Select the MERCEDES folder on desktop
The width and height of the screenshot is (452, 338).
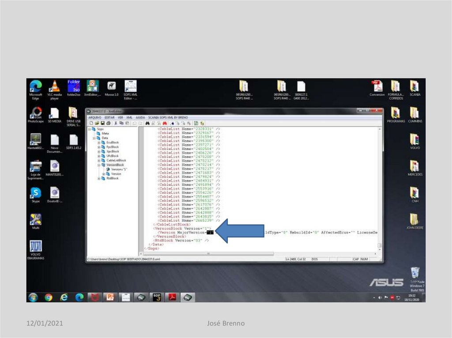pyautogui.click(x=415, y=168)
